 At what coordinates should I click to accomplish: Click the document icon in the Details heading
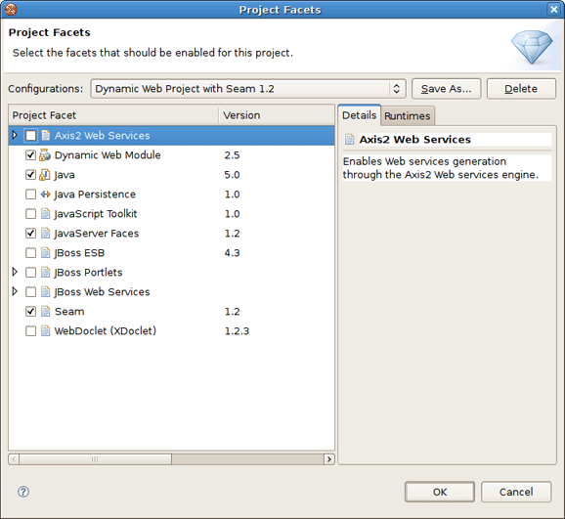[350, 139]
